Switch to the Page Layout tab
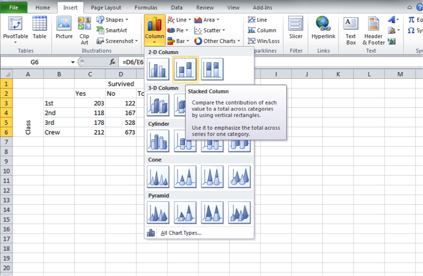The height and width of the screenshot is (276, 423). point(106,7)
